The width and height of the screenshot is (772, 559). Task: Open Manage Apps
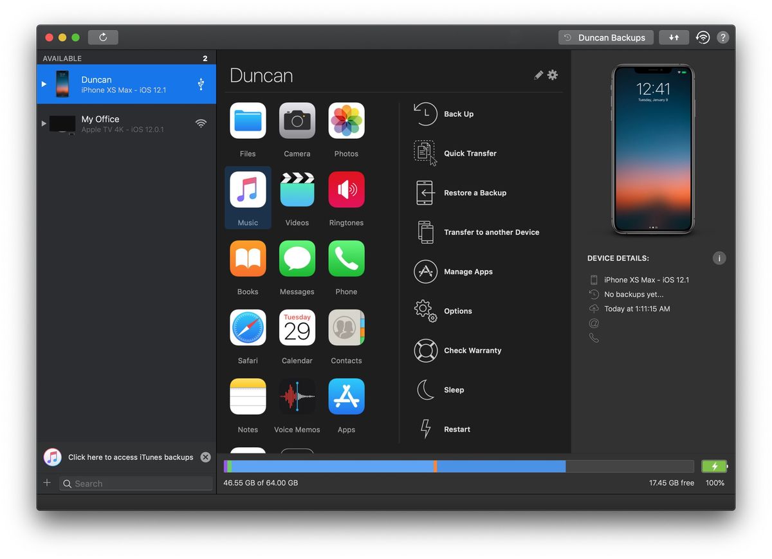coord(454,271)
